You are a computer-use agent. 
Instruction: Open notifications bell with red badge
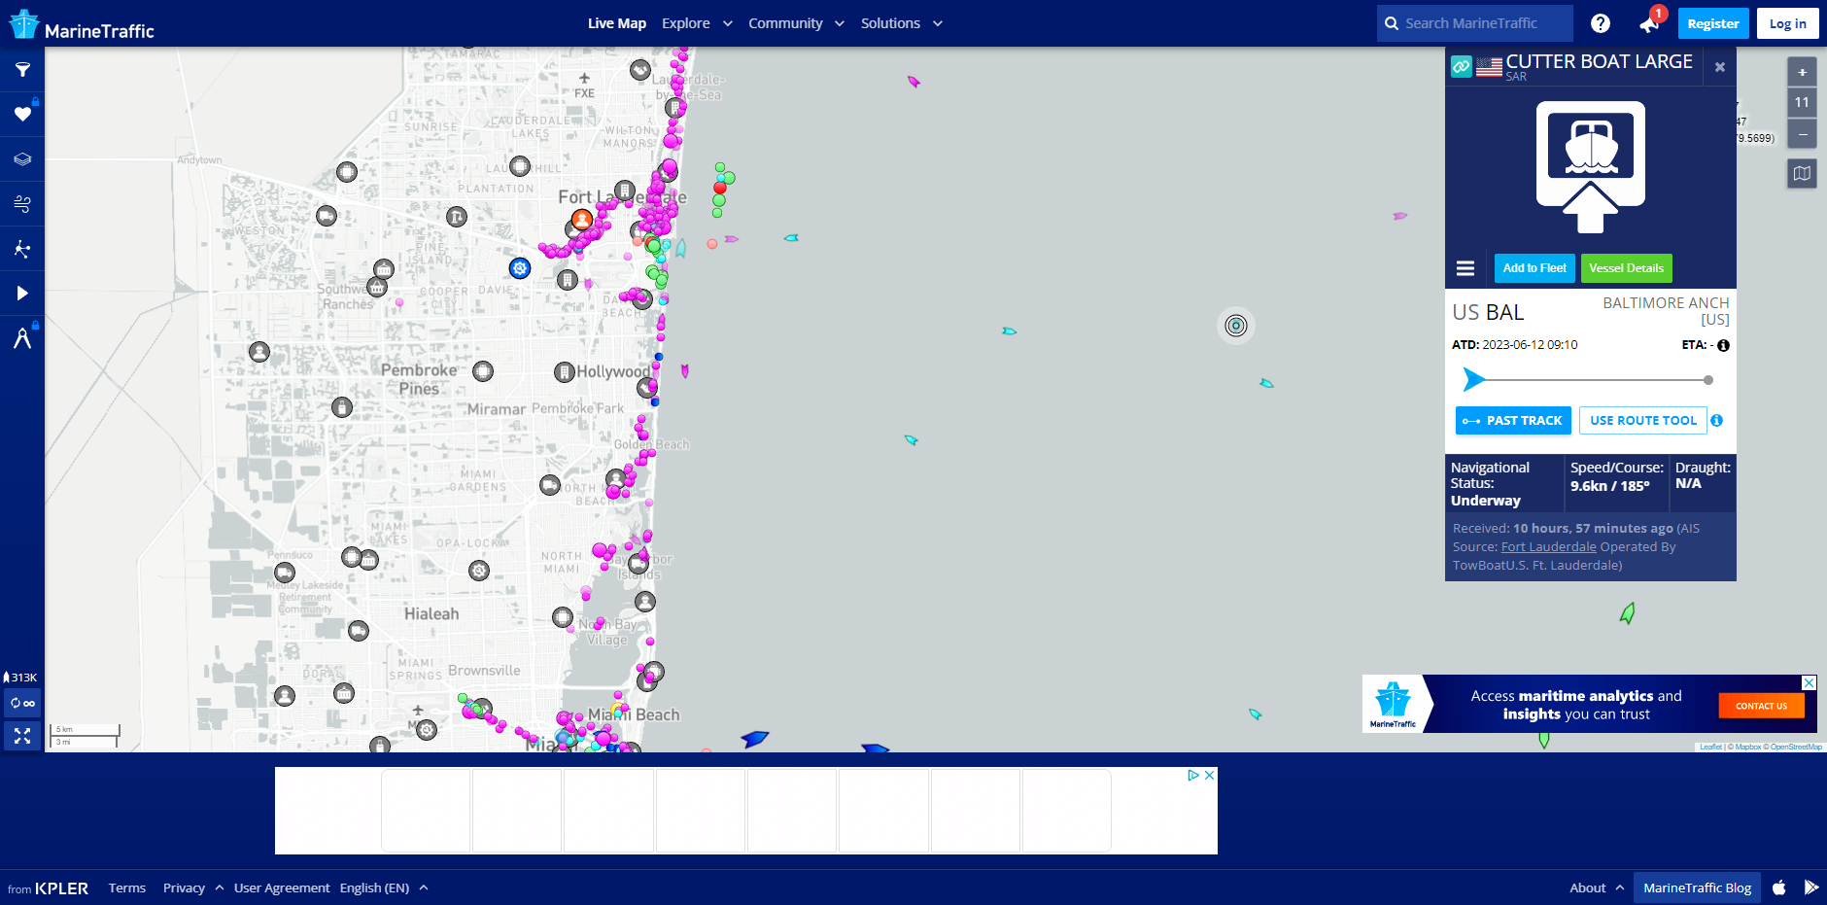tap(1649, 23)
